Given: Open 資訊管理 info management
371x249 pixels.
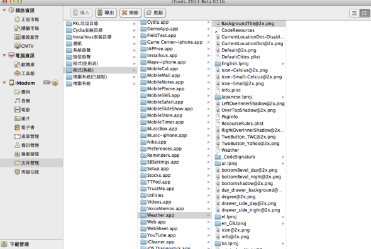Looking at the screenshot, I should click(x=26, y=145).
